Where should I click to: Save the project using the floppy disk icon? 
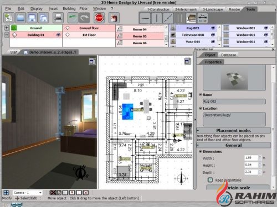pyautogui.click(x=32, y=18)
